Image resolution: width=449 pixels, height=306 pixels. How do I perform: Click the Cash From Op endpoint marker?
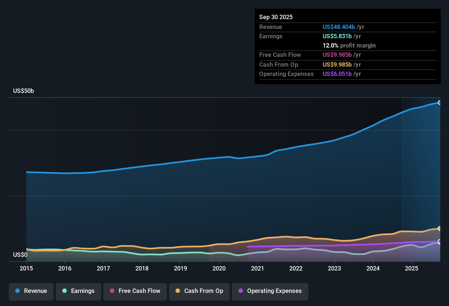click(x=440, y=228)
